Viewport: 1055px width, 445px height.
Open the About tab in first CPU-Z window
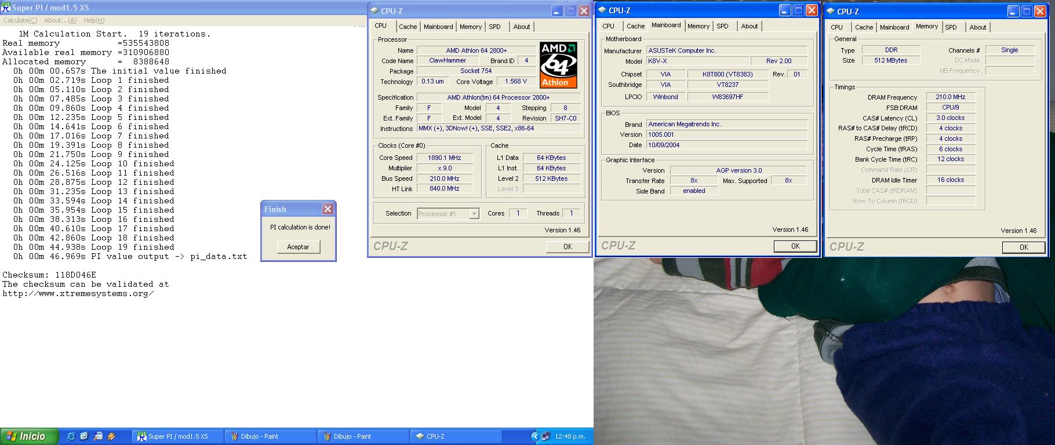click(521, 27)
